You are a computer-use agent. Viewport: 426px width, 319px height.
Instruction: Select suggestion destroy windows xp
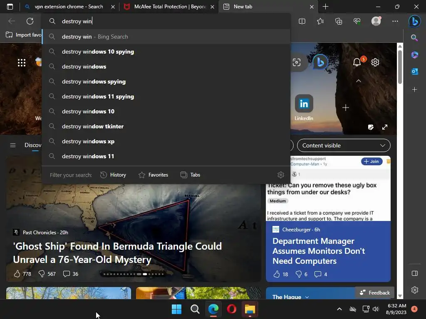click(x=166, y=141)
